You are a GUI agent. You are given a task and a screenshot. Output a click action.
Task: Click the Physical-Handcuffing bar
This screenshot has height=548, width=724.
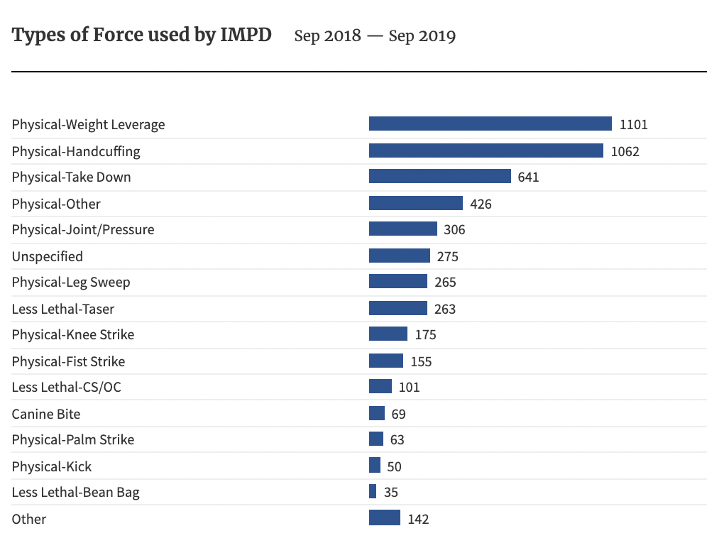(x=486, y=150)
